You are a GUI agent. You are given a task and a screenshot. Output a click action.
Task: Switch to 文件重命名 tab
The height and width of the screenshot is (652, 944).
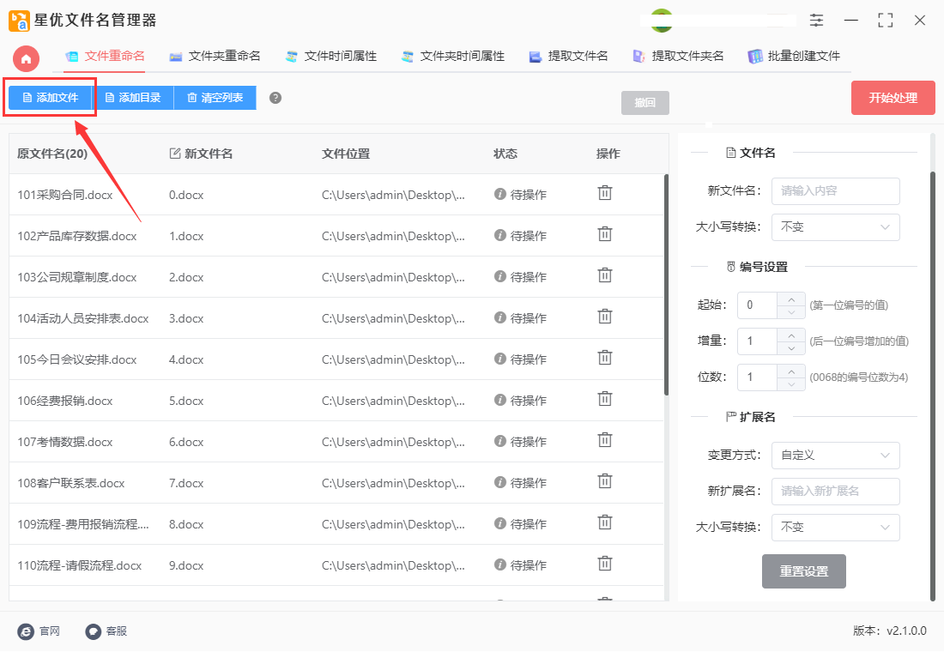pyautogui.click(x=106, y=57)
